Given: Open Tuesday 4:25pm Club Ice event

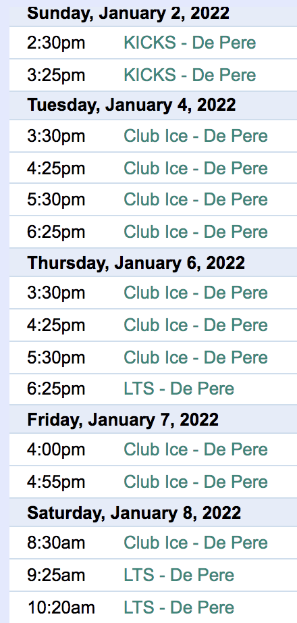Looking at the screenshot, I should [x=196, y=168].
